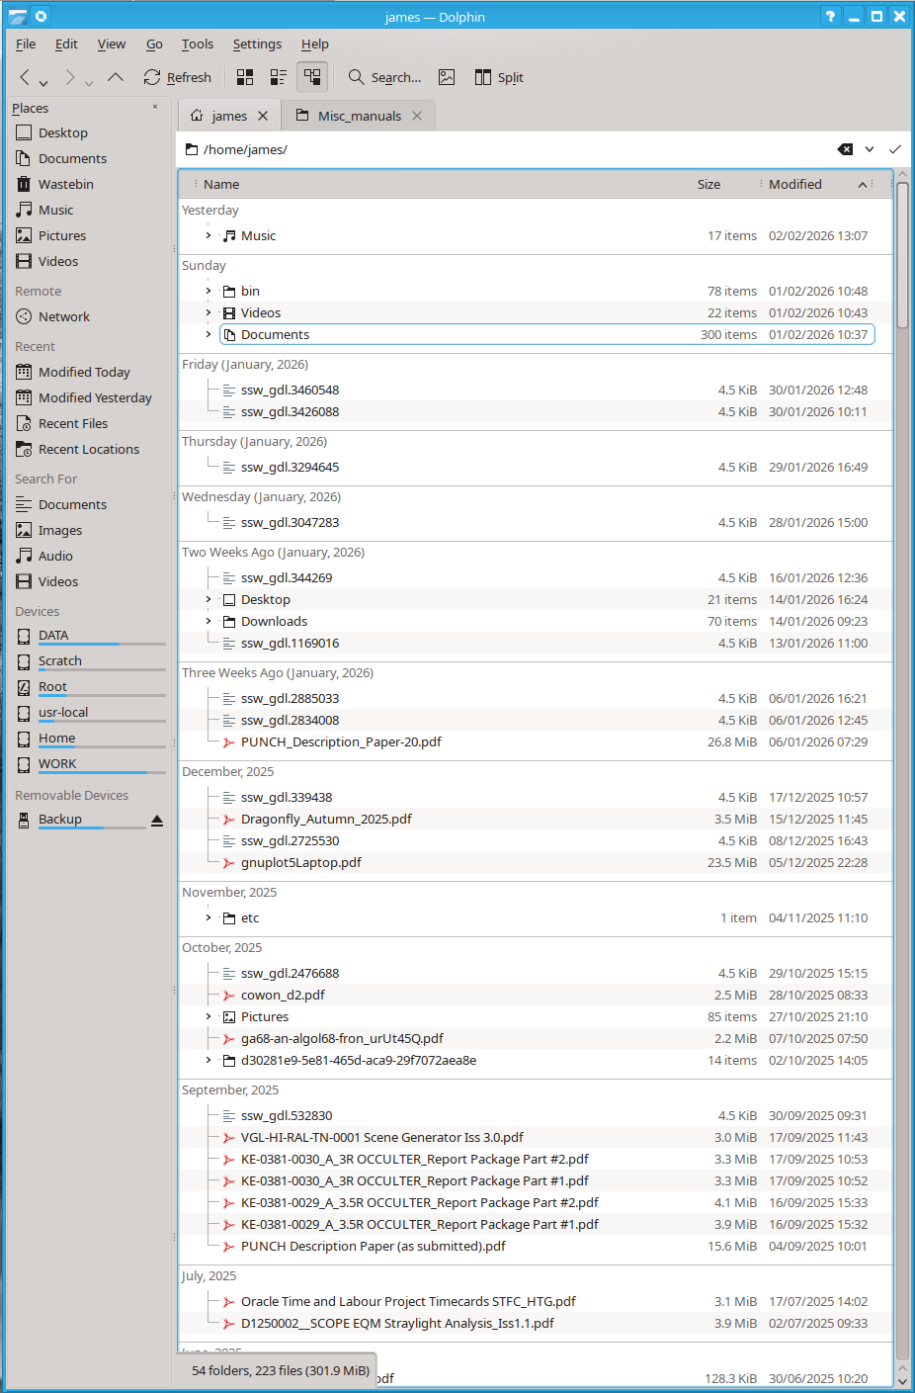Click the Back navigation arrow
915x1393 pixels.
(25, 77)
